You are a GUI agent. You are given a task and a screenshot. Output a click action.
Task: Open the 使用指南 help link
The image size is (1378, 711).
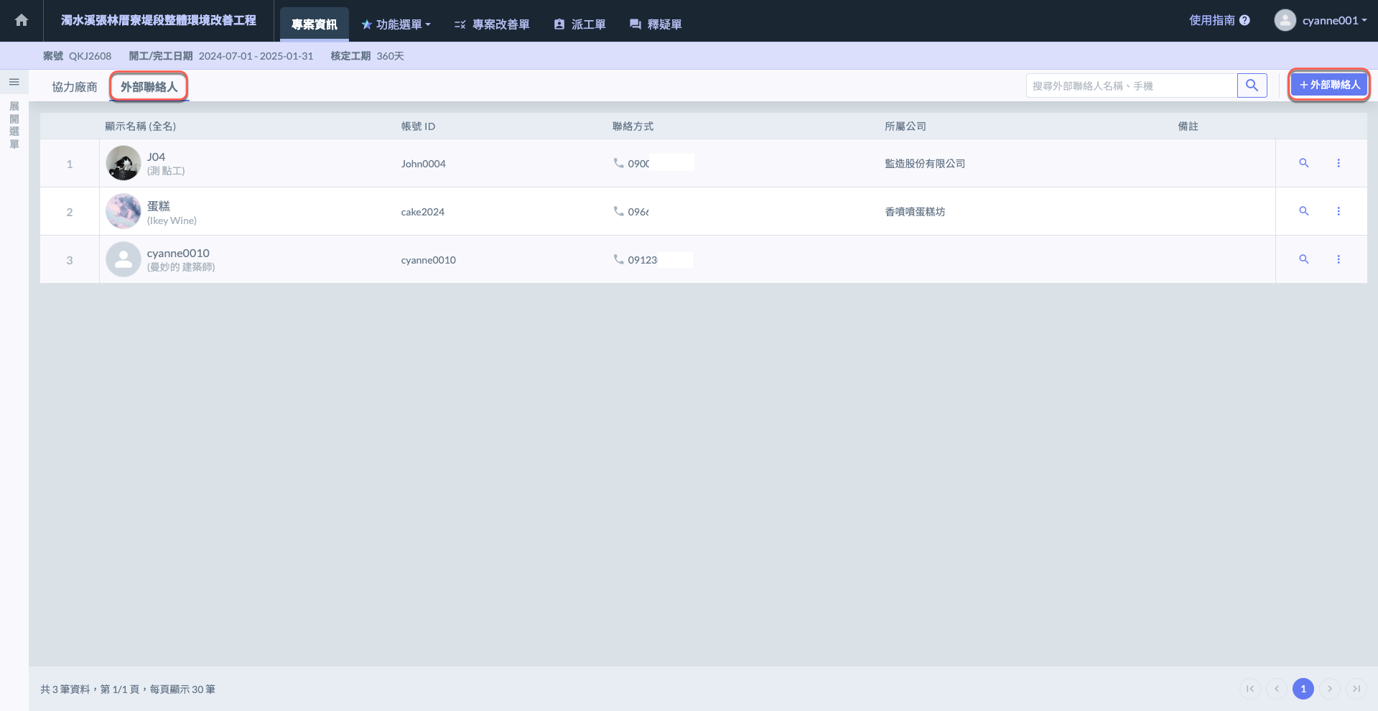(1219, 20)
